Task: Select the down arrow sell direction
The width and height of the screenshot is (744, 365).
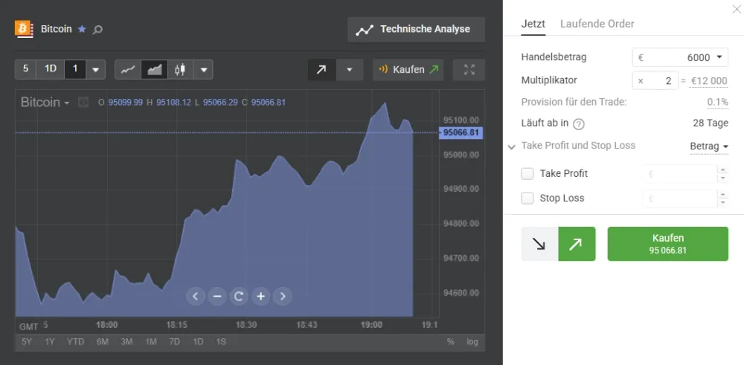Action: click(539, 244)
